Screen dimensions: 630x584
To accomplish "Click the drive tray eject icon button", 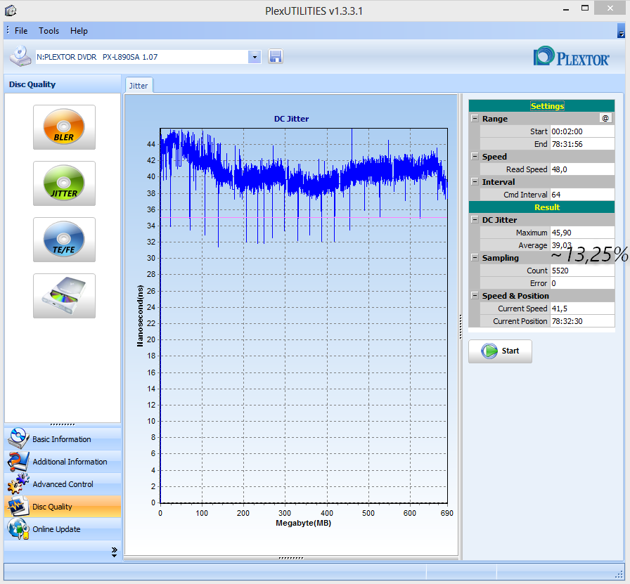I will coord(64,296).
